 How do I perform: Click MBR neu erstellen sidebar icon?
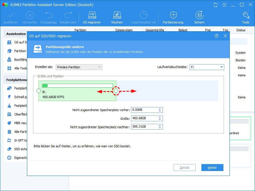tap(9, 123)
